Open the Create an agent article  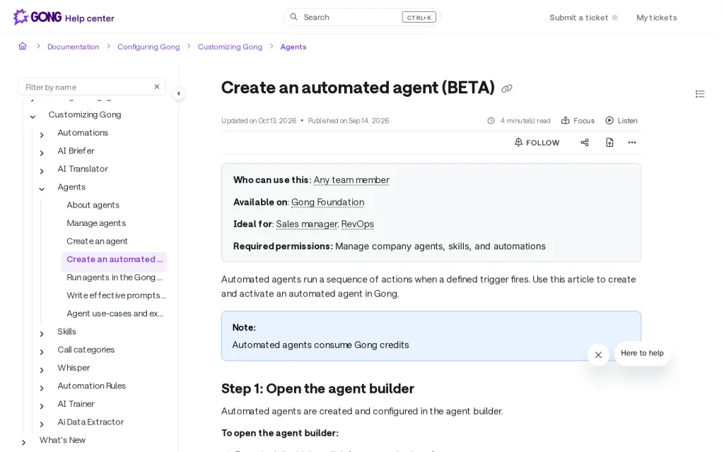97,241
